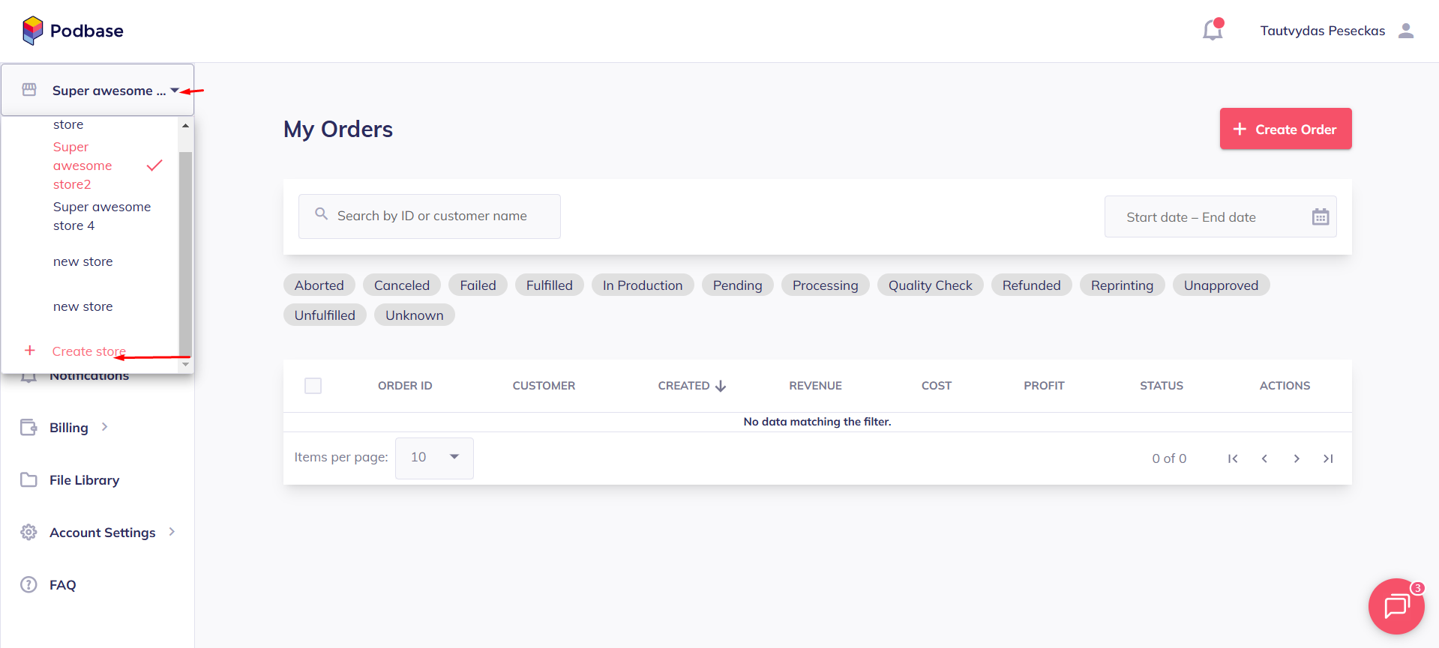The height and width of the screenshot is (648, 1439).
Task: Go to the previous page of orders
Action: tap(1264, 458)
